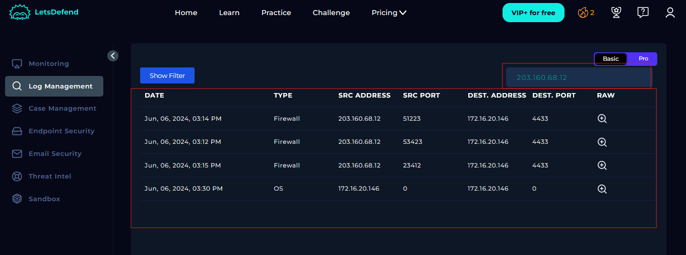
Task: Go to the Challenge page
Action: (x=331, y=13)
